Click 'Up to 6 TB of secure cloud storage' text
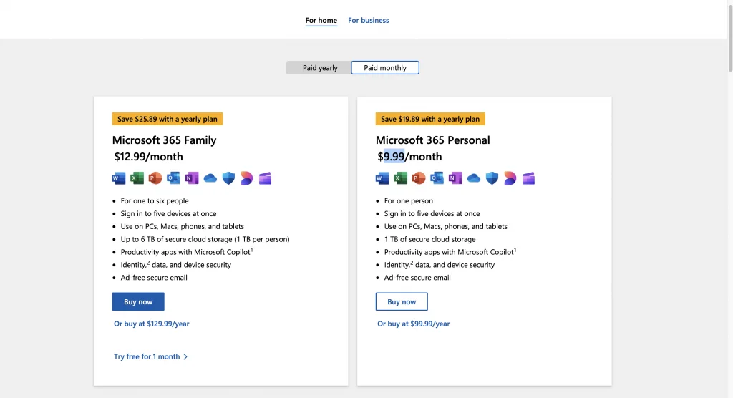Screen dimensions: 733x398 (205, 239)
